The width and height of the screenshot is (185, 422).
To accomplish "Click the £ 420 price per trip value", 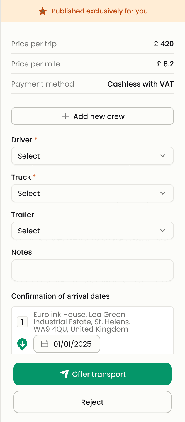I will 164,44.
